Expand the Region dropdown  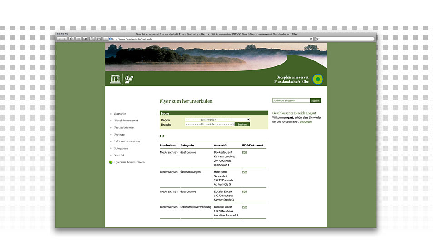217,120
